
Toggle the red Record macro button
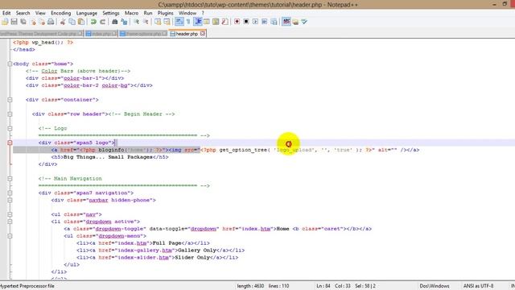point(237,22)
